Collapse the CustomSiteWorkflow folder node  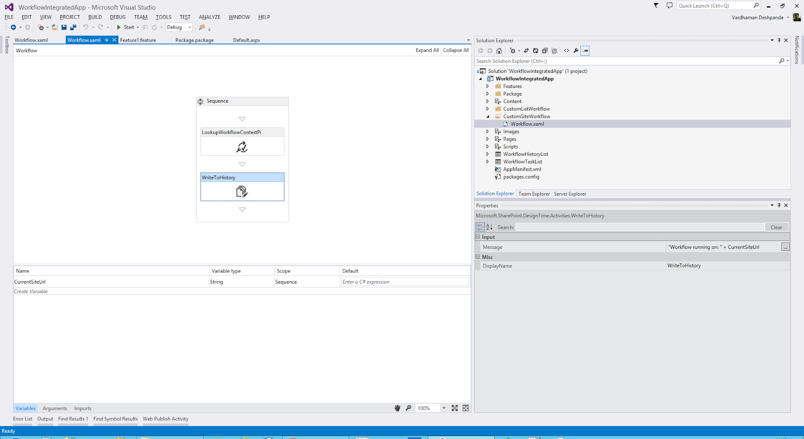[x=487, y=117]
